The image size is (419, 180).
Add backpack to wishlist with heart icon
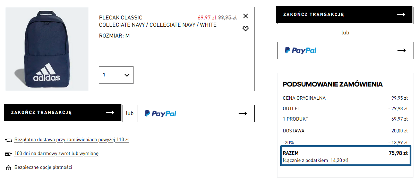[x=246, y=29]
